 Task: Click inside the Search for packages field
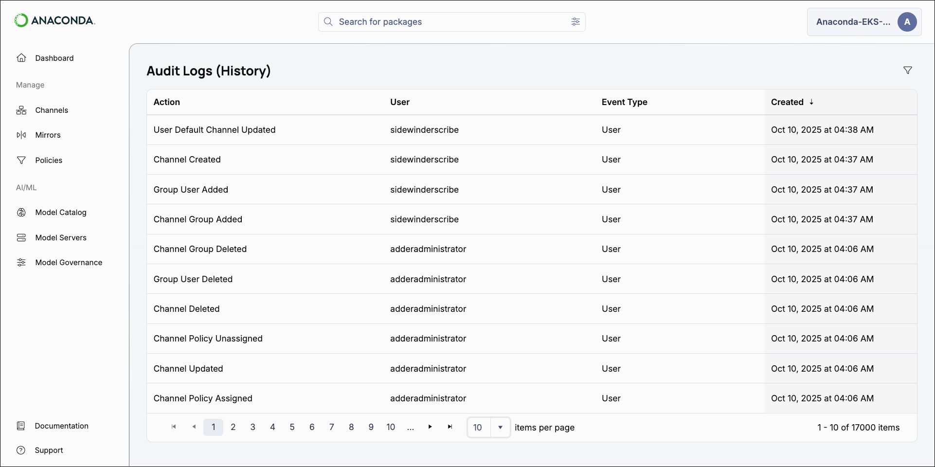438,21
